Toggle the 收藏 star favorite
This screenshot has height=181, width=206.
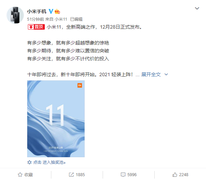(20, 175)
